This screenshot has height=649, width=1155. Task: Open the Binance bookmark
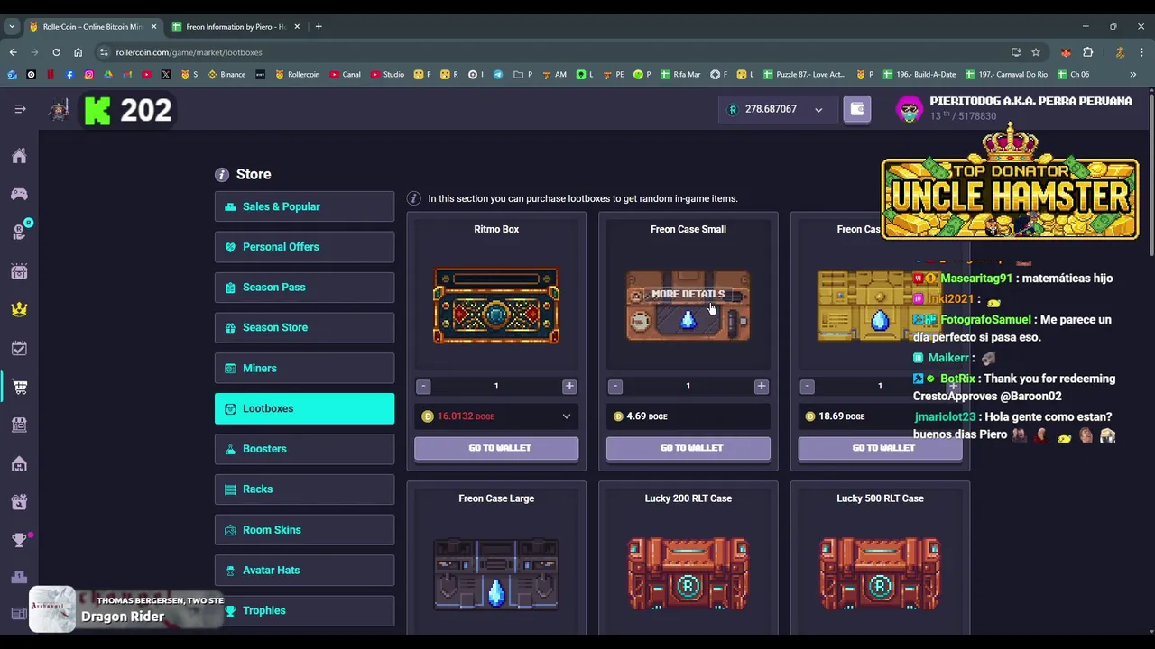226,75
